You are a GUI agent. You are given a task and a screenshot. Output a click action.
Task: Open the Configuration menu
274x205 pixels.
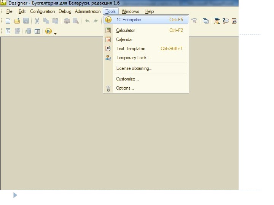[x=43, y=11]
